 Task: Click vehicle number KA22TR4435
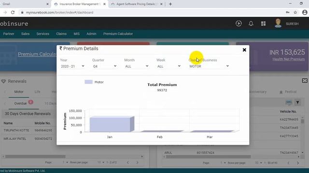coord(289,120)
